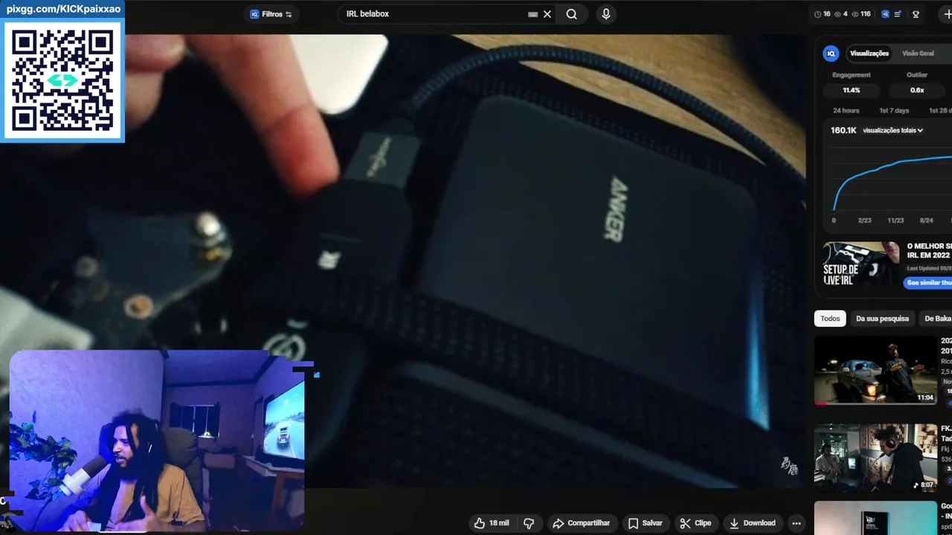Select the 1st 7 days range

click(x=894, y=111)
